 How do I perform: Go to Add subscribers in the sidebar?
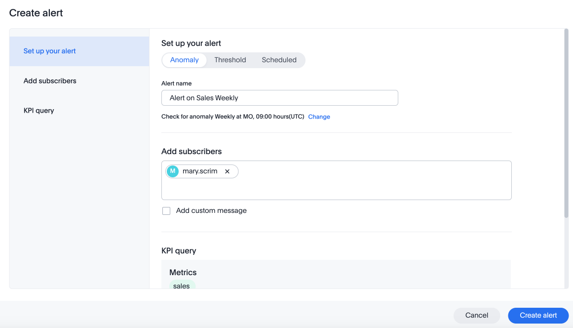tap(50, 81)
